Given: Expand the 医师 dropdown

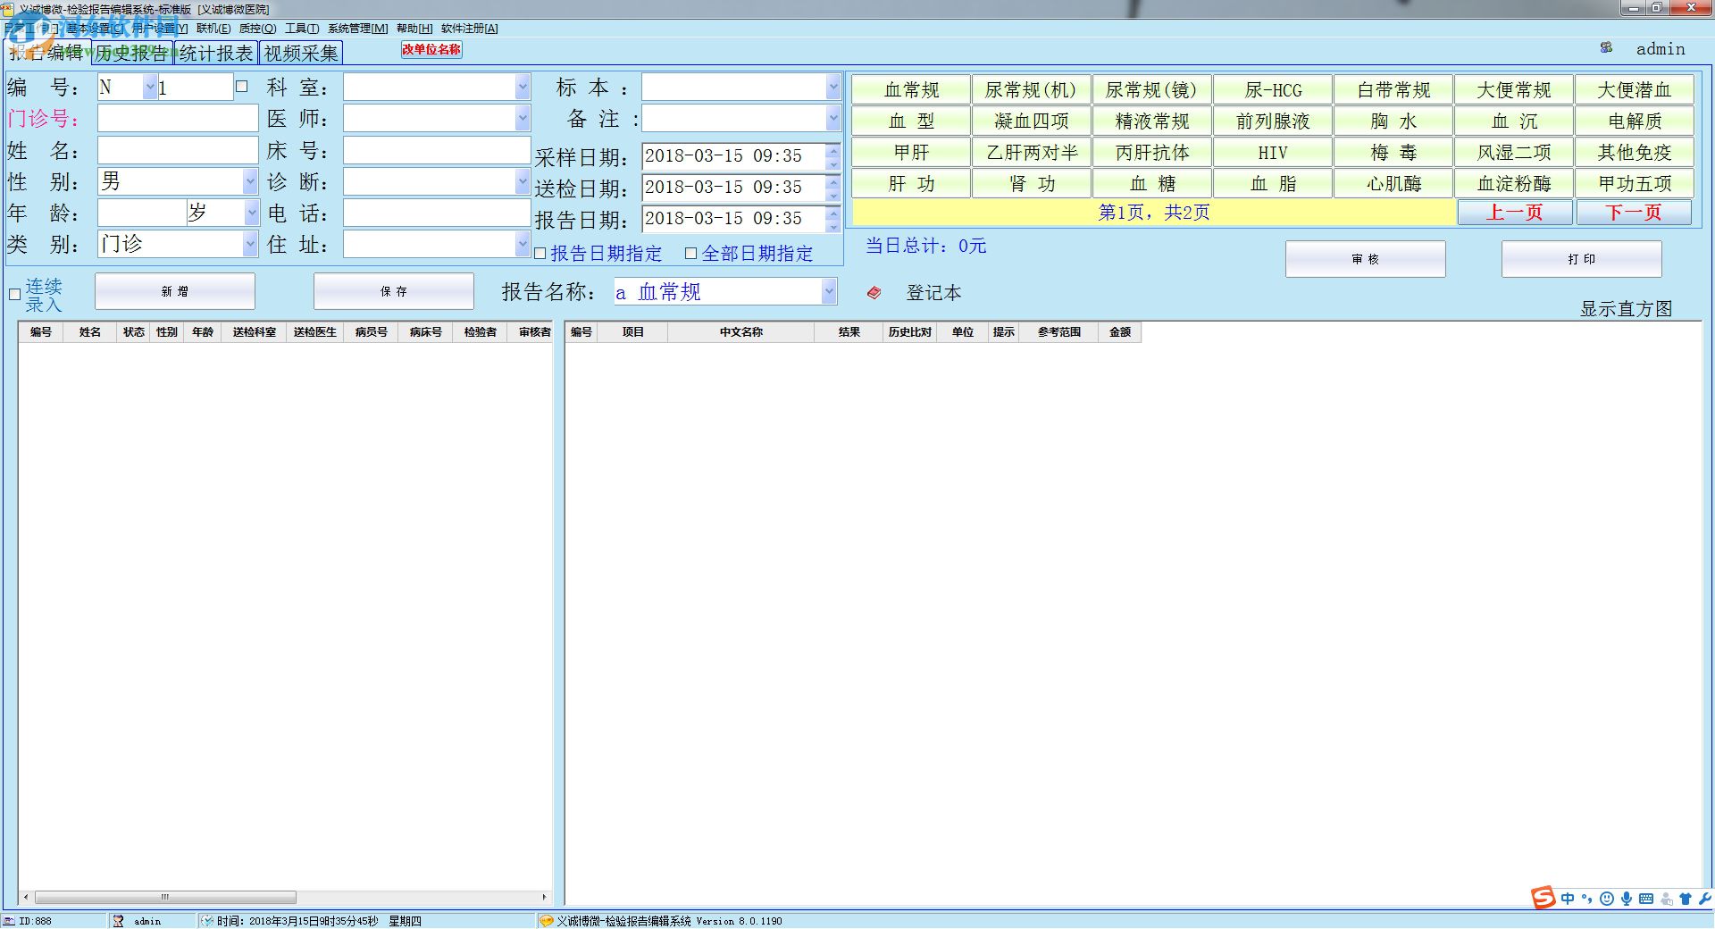Looking at the screenshot, I should point(523,118).
